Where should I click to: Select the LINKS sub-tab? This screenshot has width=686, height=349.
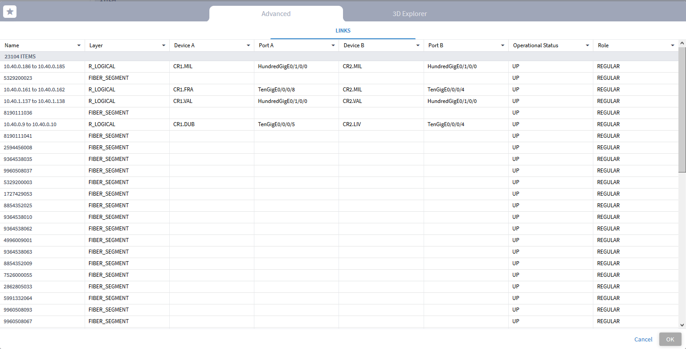tap(343, 31)
